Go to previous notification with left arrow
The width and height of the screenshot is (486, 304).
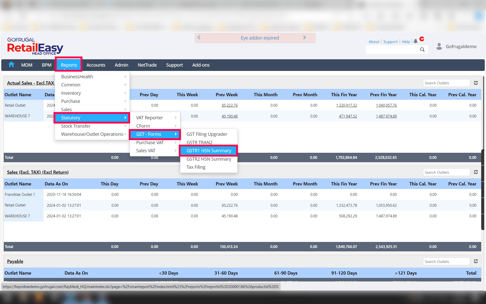coord(199,37)
